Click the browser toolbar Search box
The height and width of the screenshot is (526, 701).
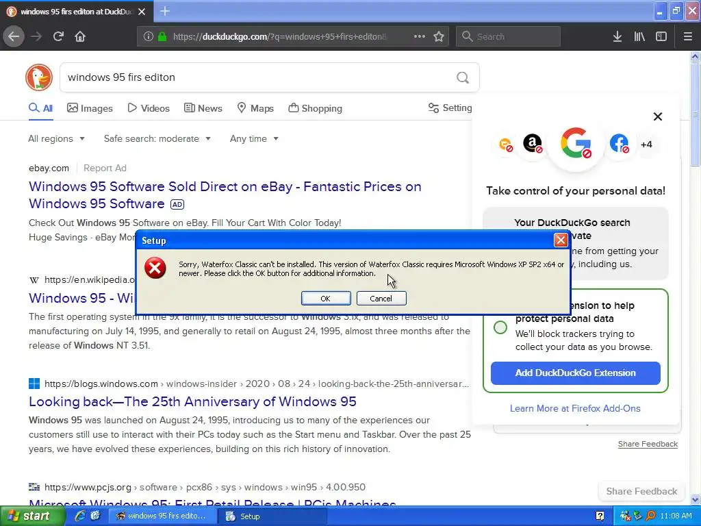click(x=509, y=36)
